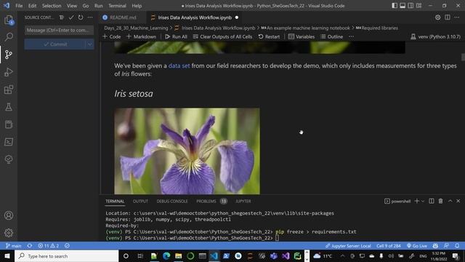
Task: Kill terminal with trash icon
Action: coord(441,201)
